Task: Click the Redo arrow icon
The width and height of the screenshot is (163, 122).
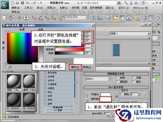Action: 35,3
